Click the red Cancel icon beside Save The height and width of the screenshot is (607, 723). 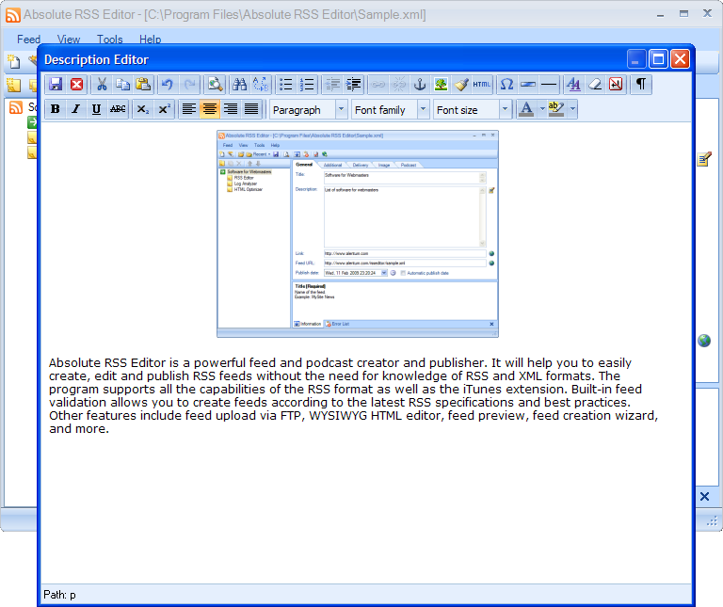tap(76, 85)
